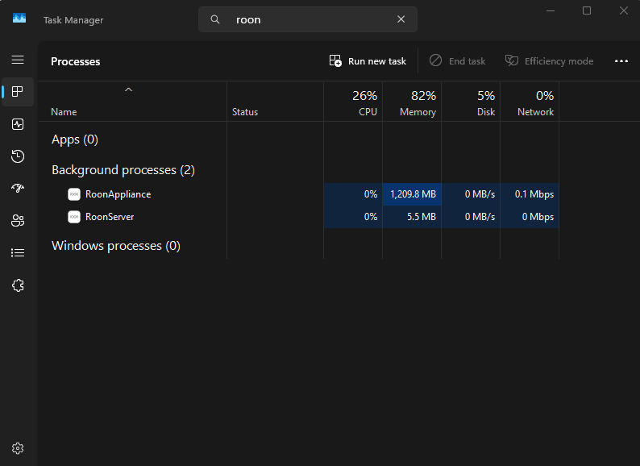Open the hamburger navigation menu
This screenshot has height=466, width=640.
pos(18,60)
